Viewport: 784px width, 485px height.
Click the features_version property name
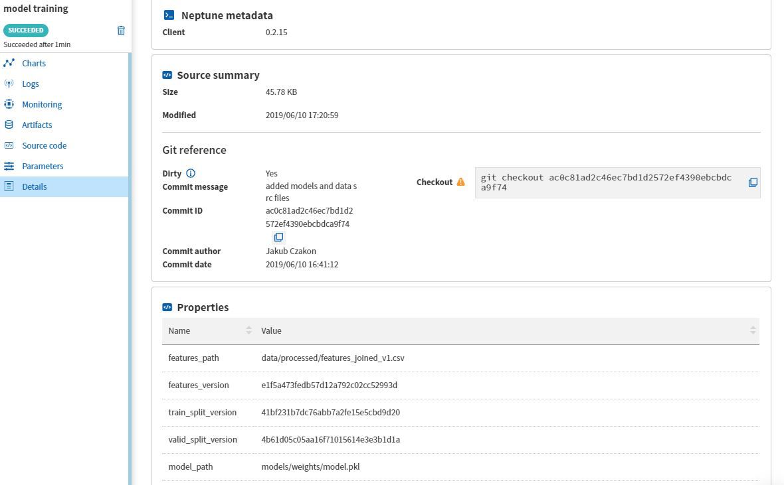click(199, 385)
